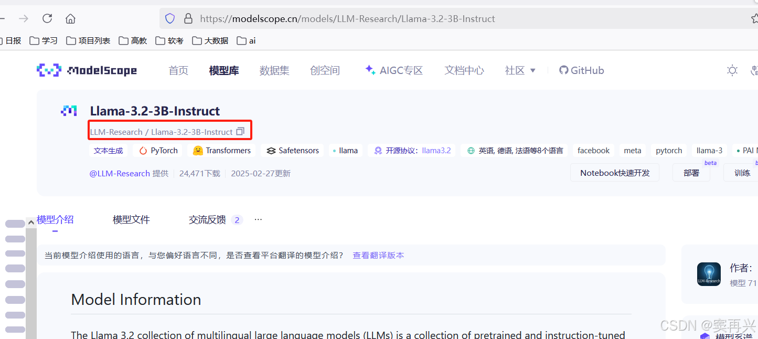Viewport: 758px width, 339px height.
Task: Go to browser home page icon
Action: 70,19
